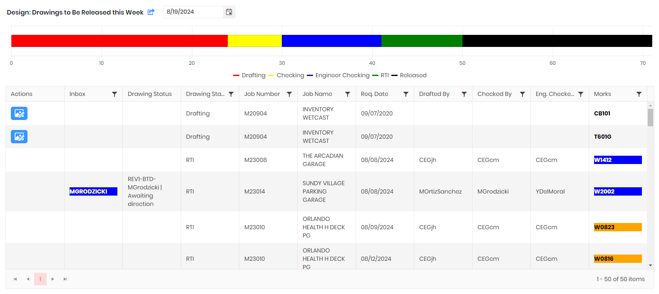Toggle the Engineer Checking legend item
The height and width of the screenshot is (294, 659).
pos(338,75)
